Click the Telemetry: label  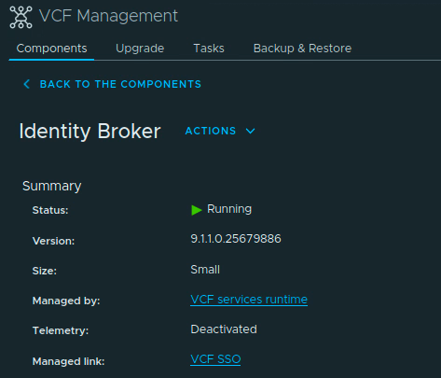click(x=61, y=330)
